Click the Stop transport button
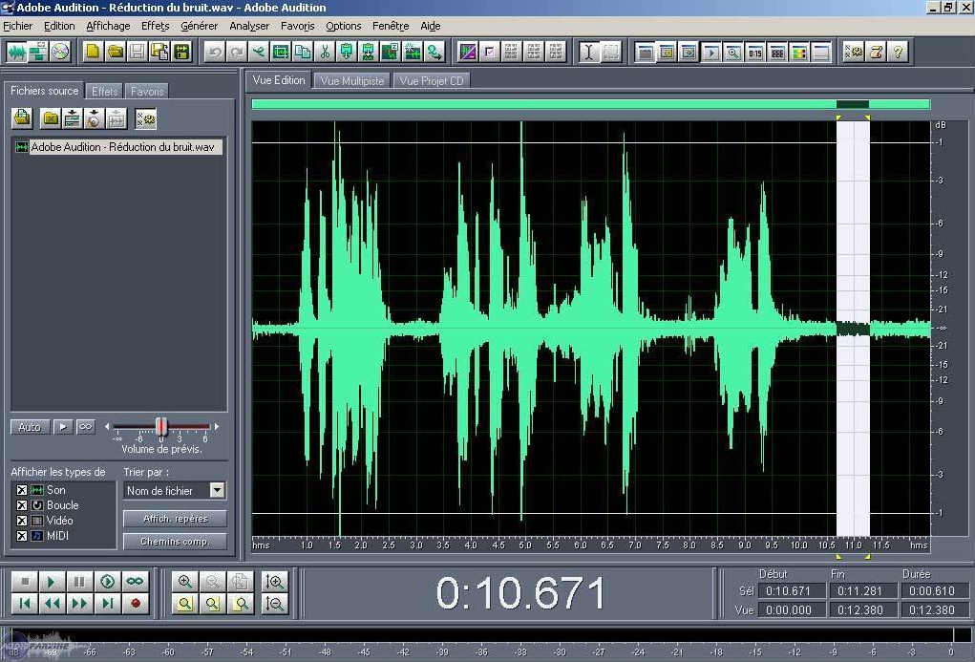This screenshot has width=975, height=662. coord(25,582)
